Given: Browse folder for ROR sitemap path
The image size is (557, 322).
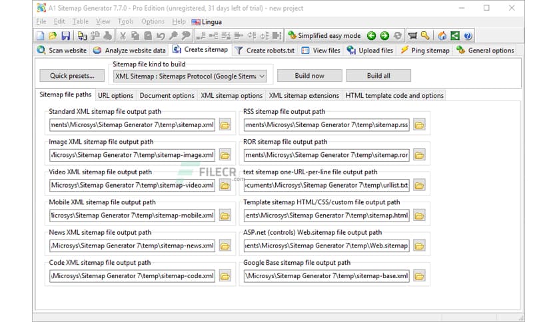Looking at the screenshot, I should tap(419, 155).
